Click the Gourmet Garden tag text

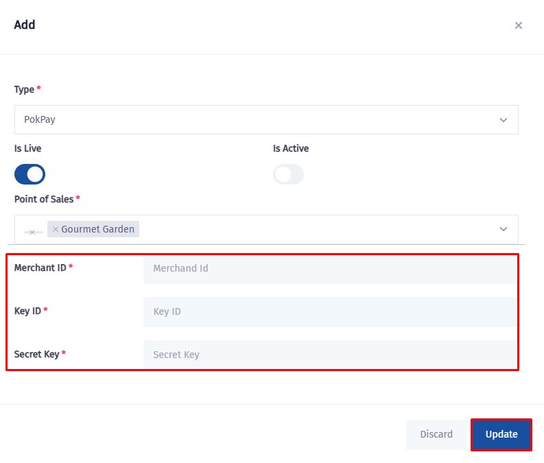tap(97, 229)
